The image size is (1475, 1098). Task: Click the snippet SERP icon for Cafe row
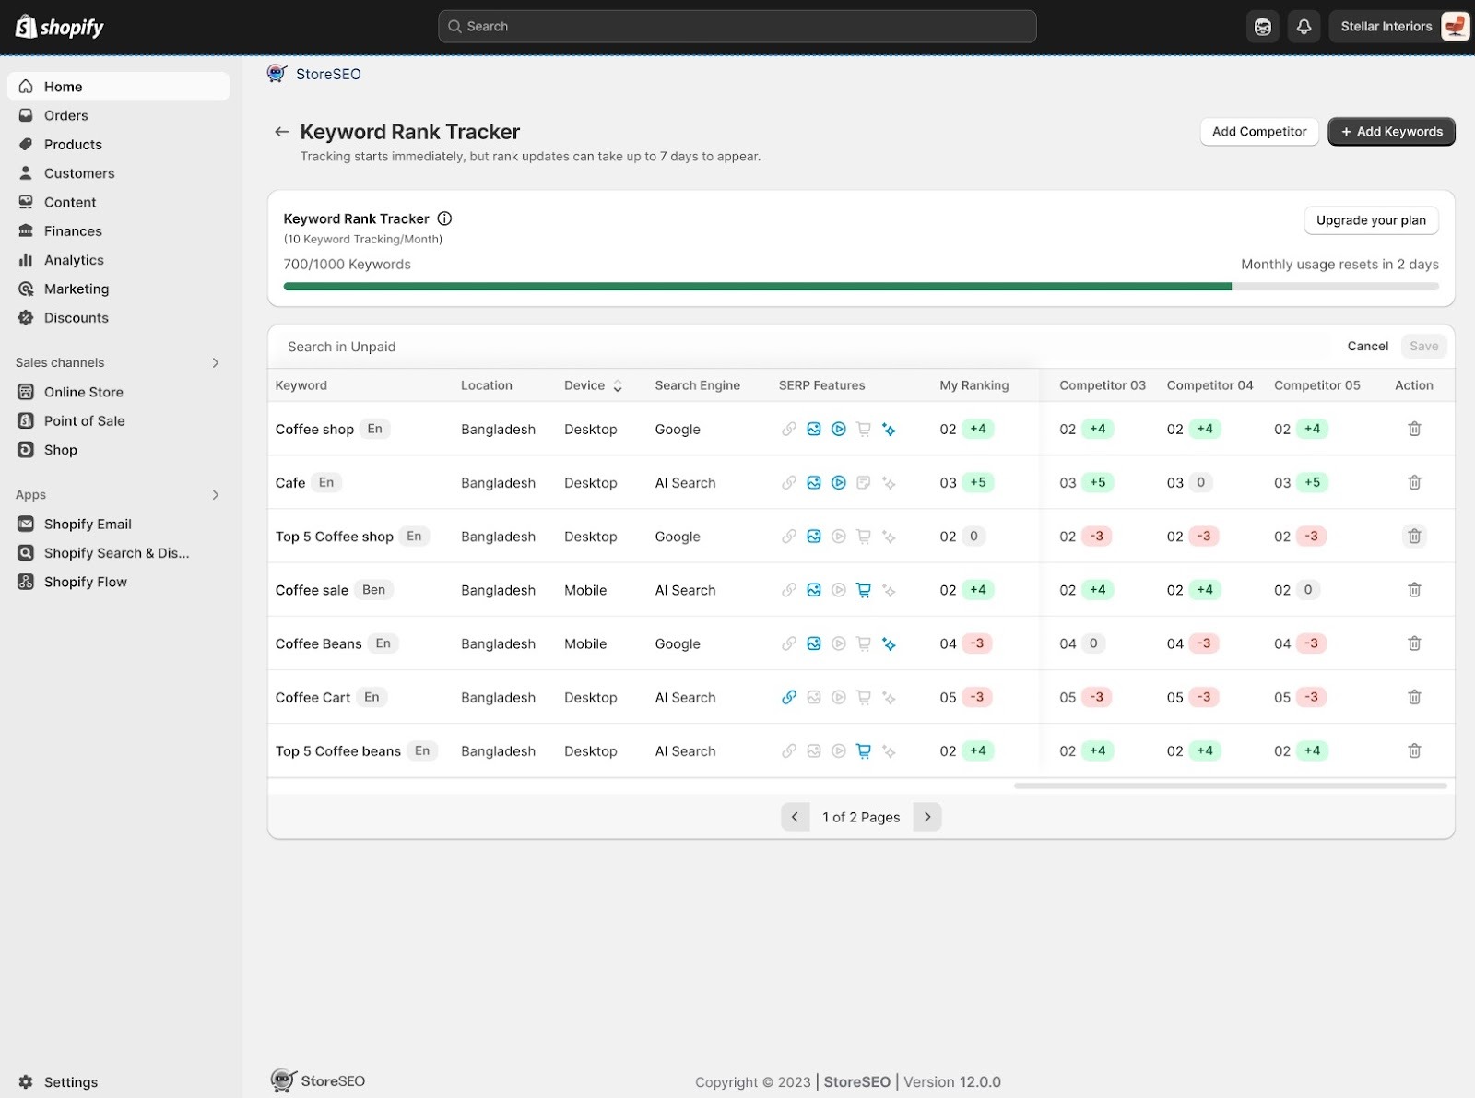(863, 482)
